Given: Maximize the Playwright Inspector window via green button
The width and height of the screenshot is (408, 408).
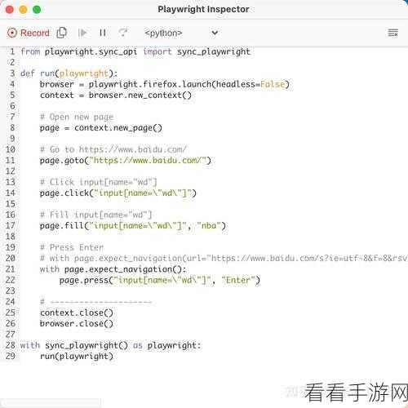Looking at the screenshot, I should pos(37,10).
